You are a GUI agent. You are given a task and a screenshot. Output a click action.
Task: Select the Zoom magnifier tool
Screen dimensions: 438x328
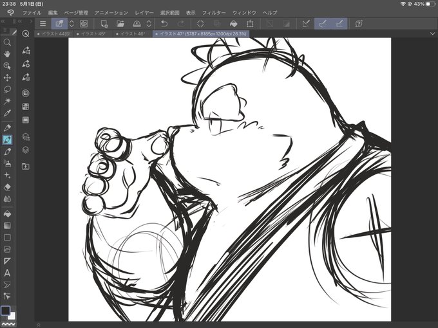(7, 42)
